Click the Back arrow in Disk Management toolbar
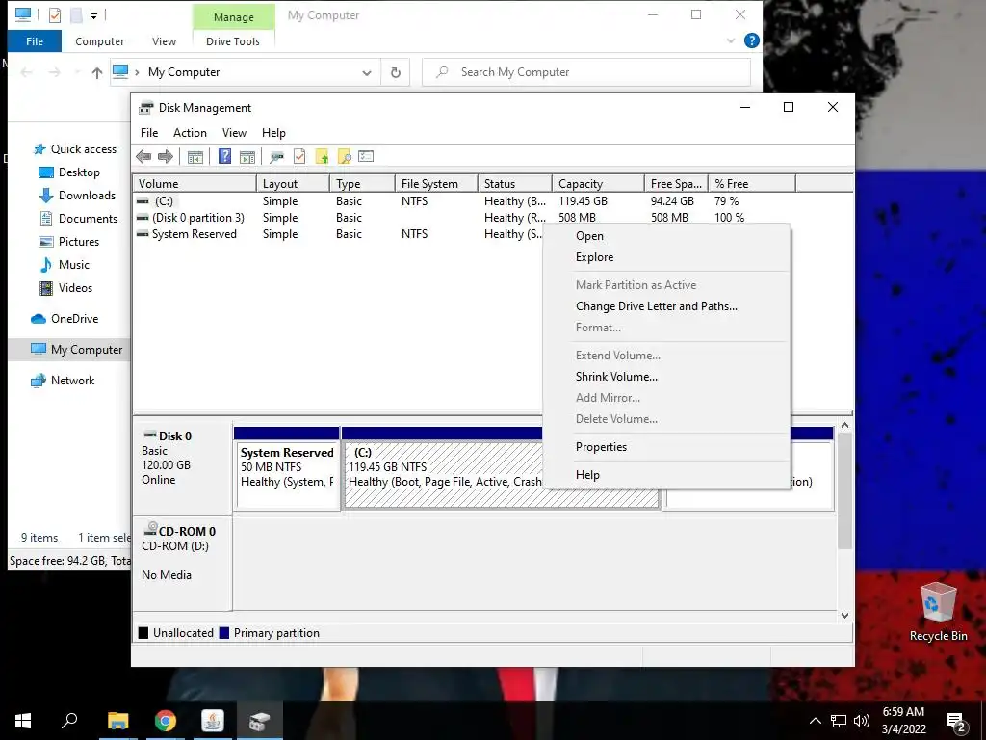The width and height of the screenshot is (986, 740). (x=143, y=157)
